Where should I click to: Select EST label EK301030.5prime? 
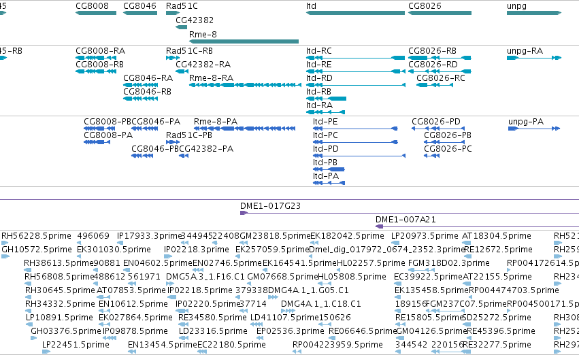(114, 250)
